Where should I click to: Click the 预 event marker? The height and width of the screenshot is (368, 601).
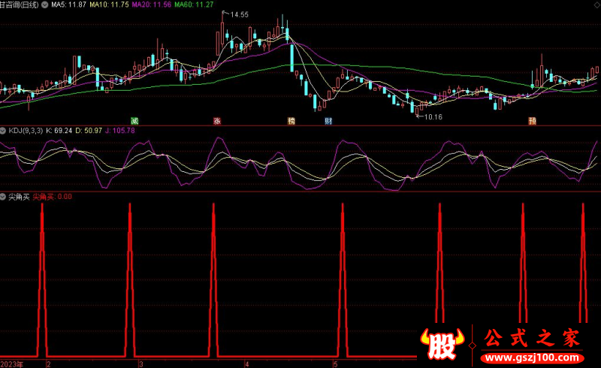pos(532,120)
